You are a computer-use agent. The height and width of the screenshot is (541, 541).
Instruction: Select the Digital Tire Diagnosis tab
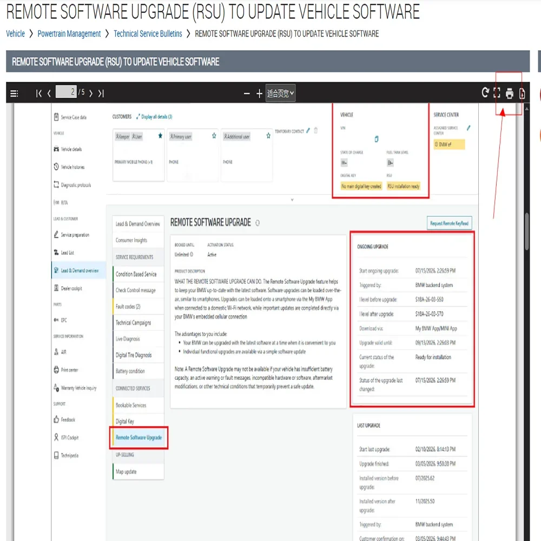(138, 355)
